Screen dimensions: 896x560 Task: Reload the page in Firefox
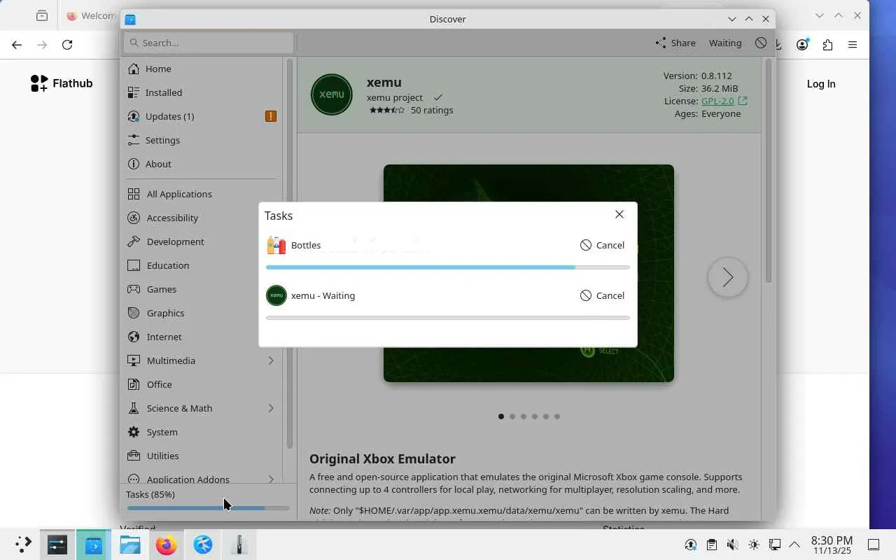point(67,45)
